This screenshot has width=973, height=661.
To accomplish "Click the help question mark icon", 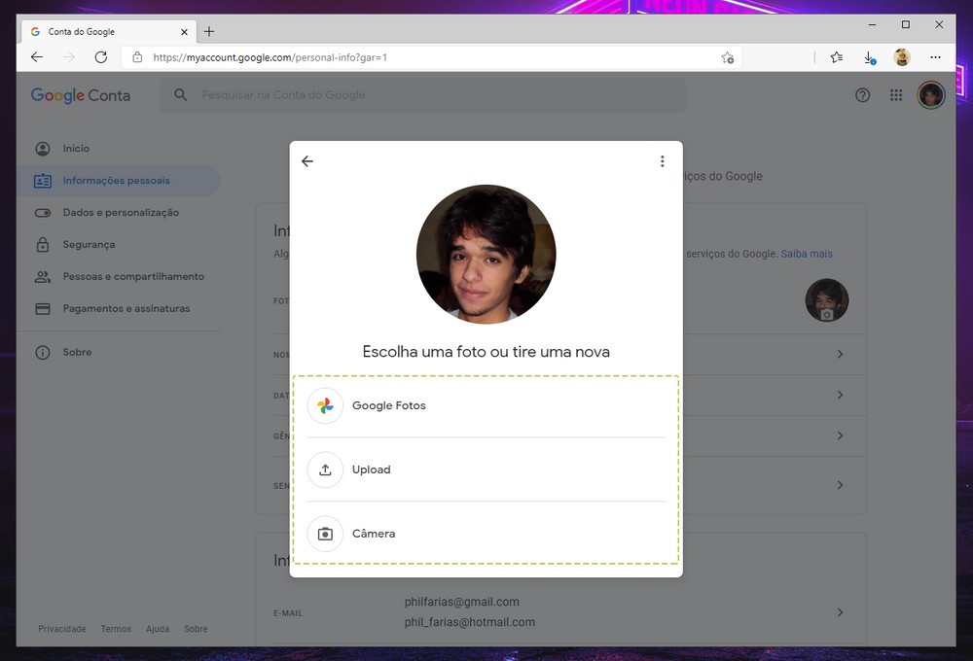I will click(862, 95).
